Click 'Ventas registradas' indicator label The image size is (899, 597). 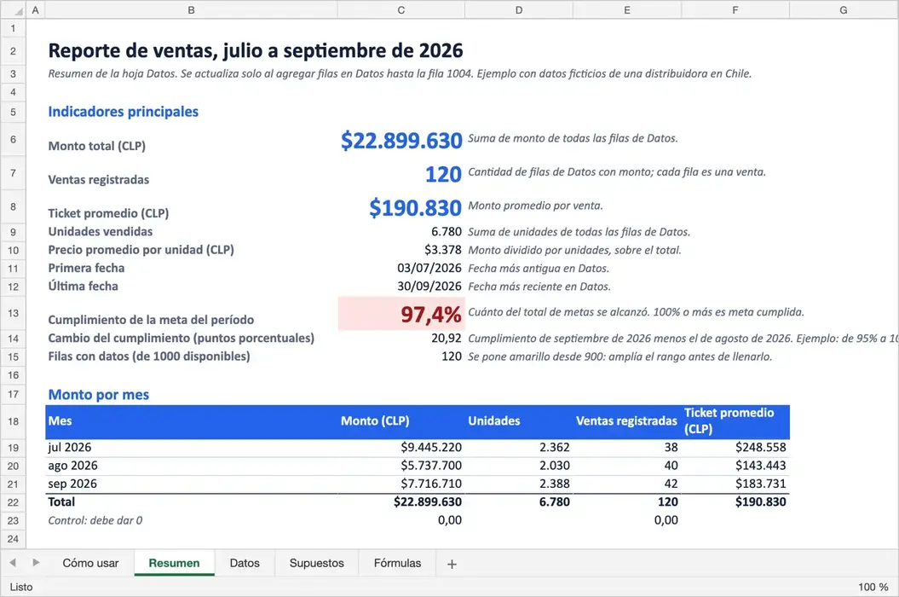pyautogui.click(x=99, y=180)
